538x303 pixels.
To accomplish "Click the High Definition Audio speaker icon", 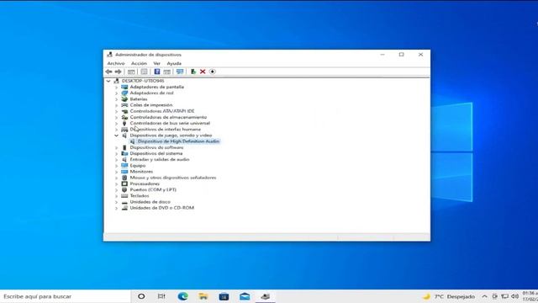I will [x=133, y=141].
